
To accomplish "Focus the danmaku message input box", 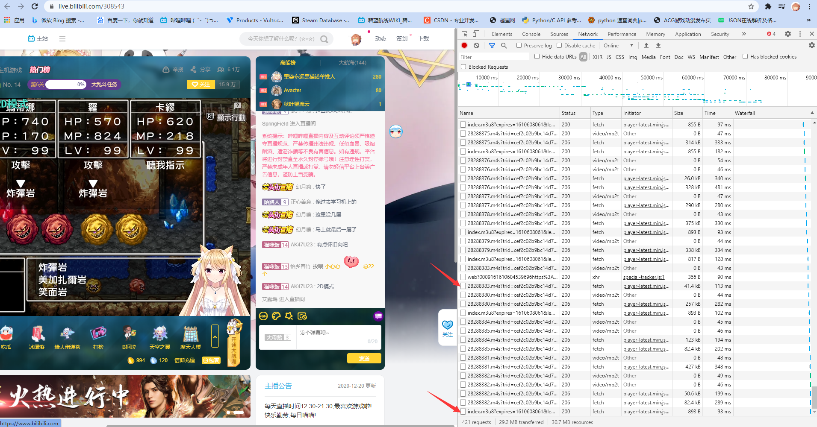I will (338, 337).
